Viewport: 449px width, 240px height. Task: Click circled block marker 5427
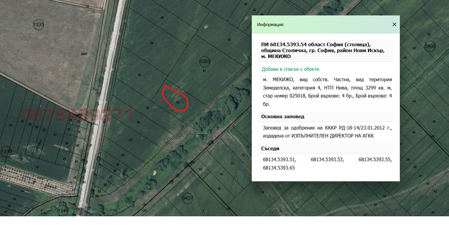click(188, 198)
